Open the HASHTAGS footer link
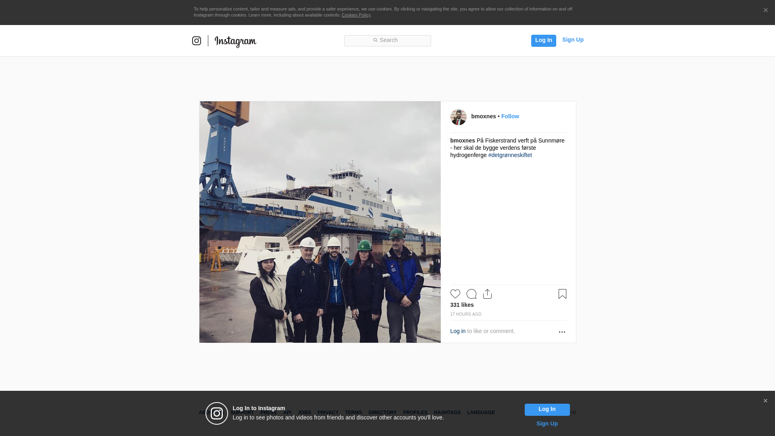 pyautogui.click(x=447, y=413)
